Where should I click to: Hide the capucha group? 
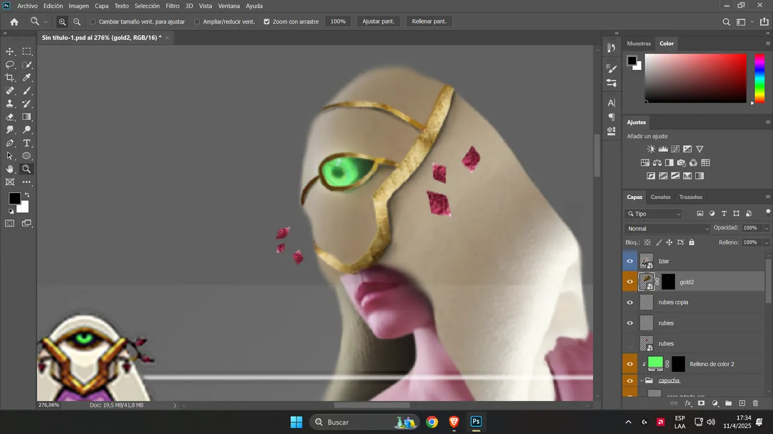coord(630,381)
